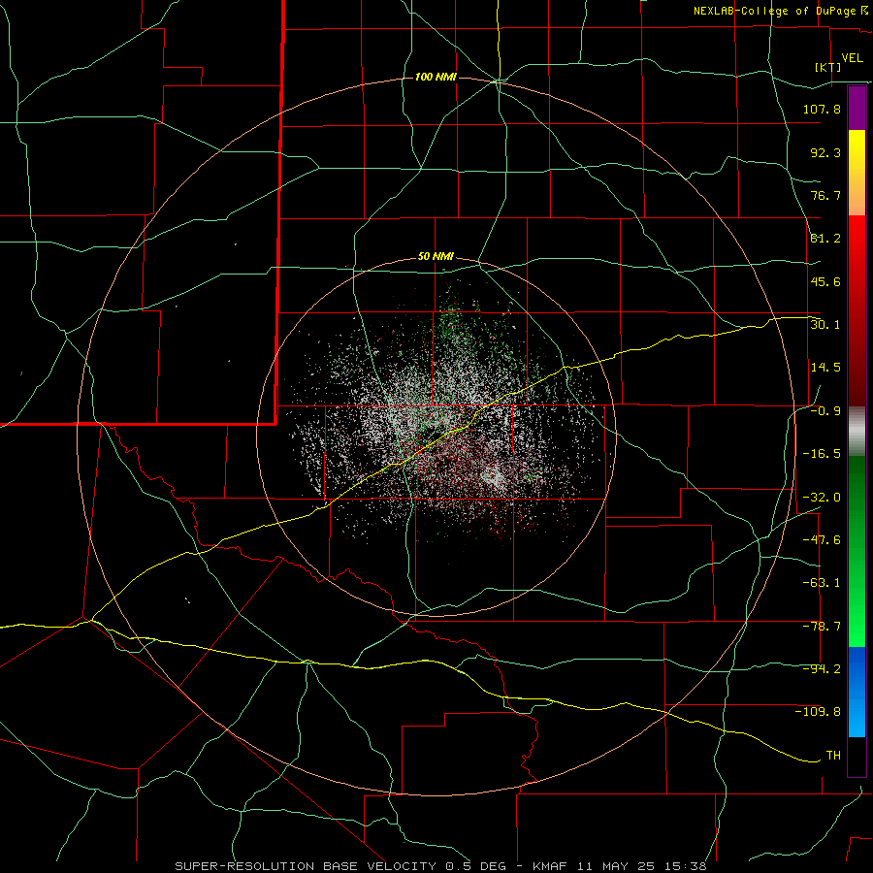Click the 14.5 velocity scale value
Image resolution: width=873 pixels, height=873 pixels.
point(825,368)
